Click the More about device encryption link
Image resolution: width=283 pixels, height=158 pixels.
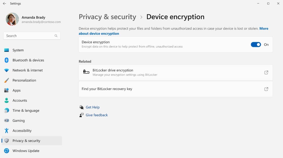[99, 33]
